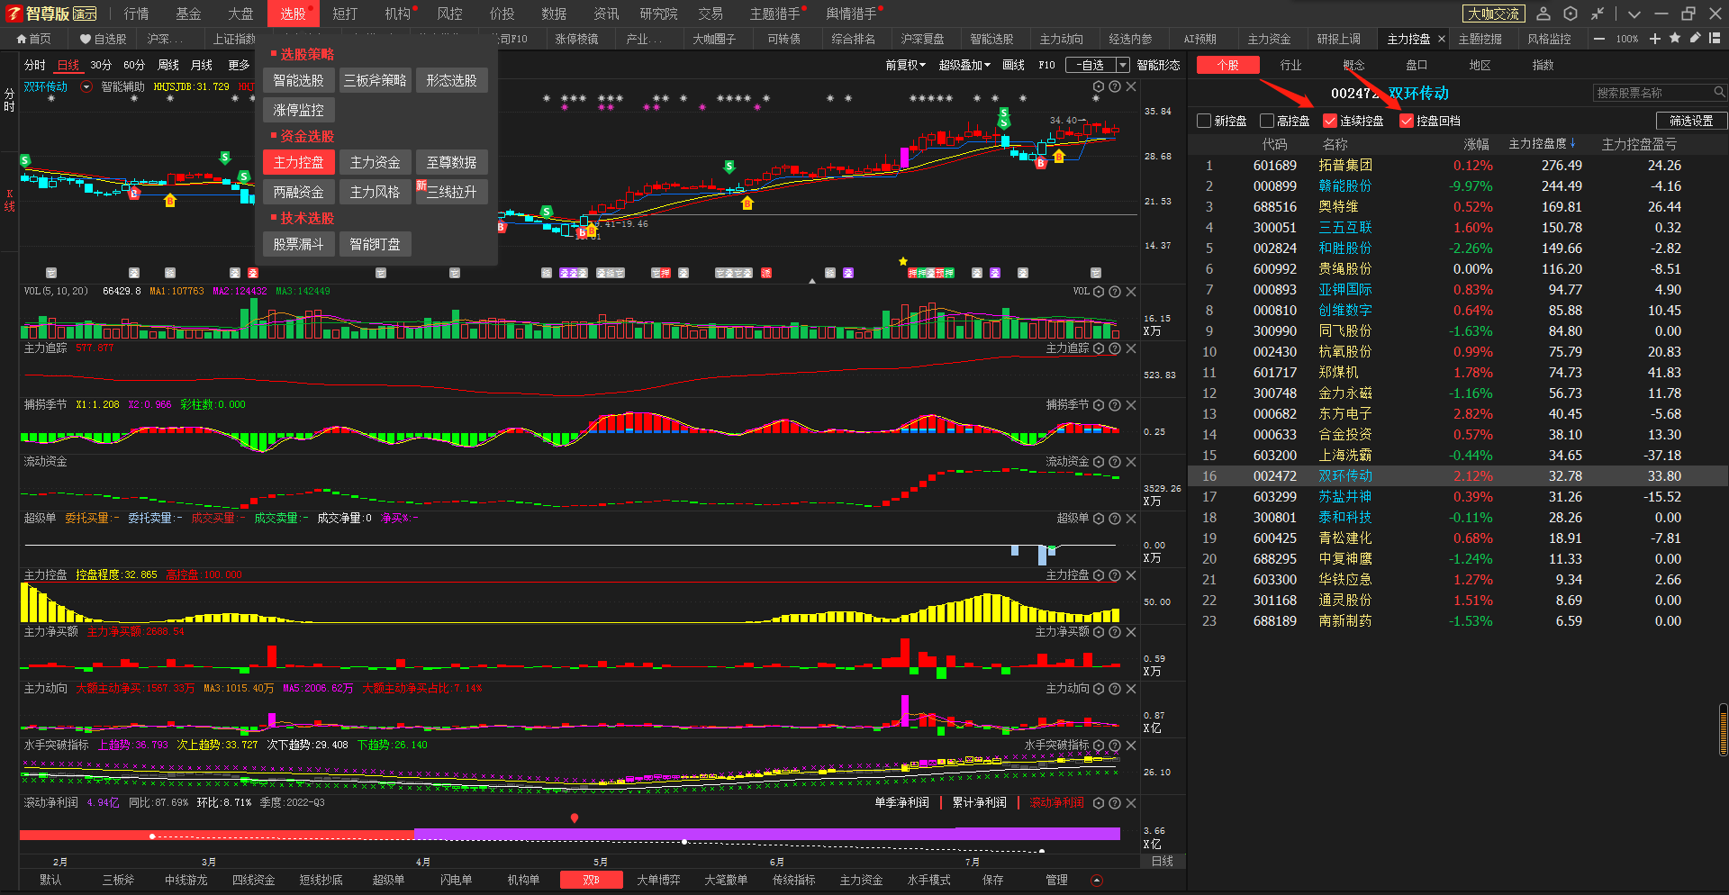The image size is (1729, 895).
Task: Zoom out with the minus icon beside 100%
Action: click(x=1599, y=39)
